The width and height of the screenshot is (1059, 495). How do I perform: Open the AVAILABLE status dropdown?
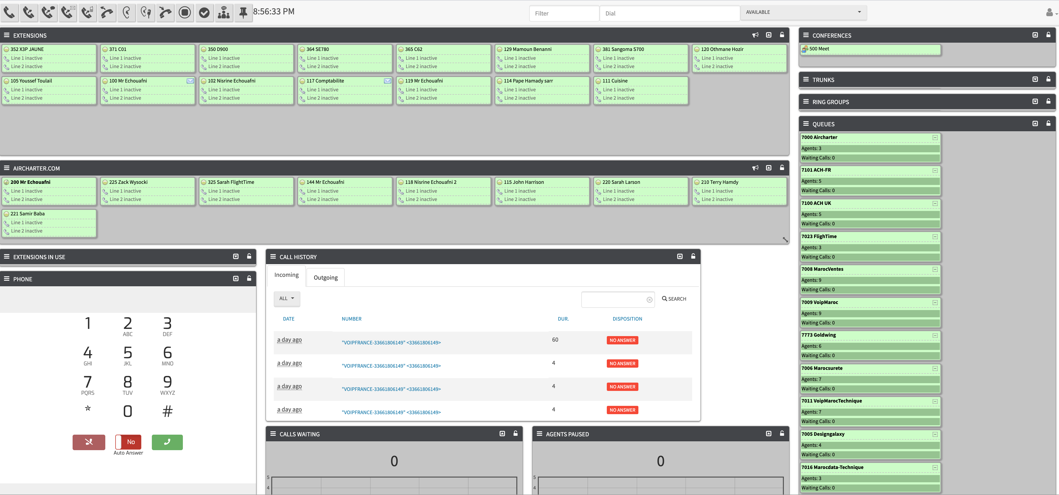[803, 12]
